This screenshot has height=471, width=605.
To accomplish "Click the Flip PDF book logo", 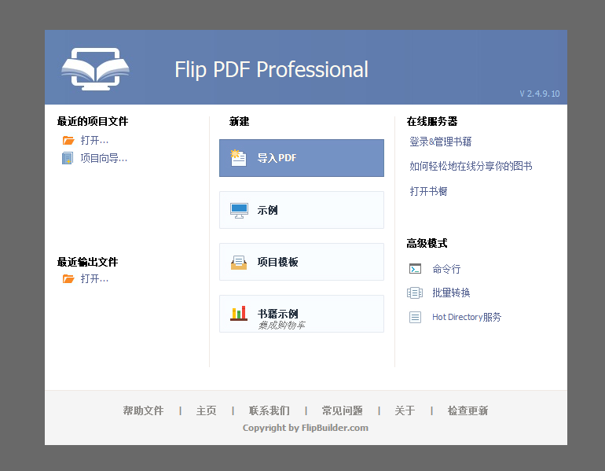I will tap(95, 69).
